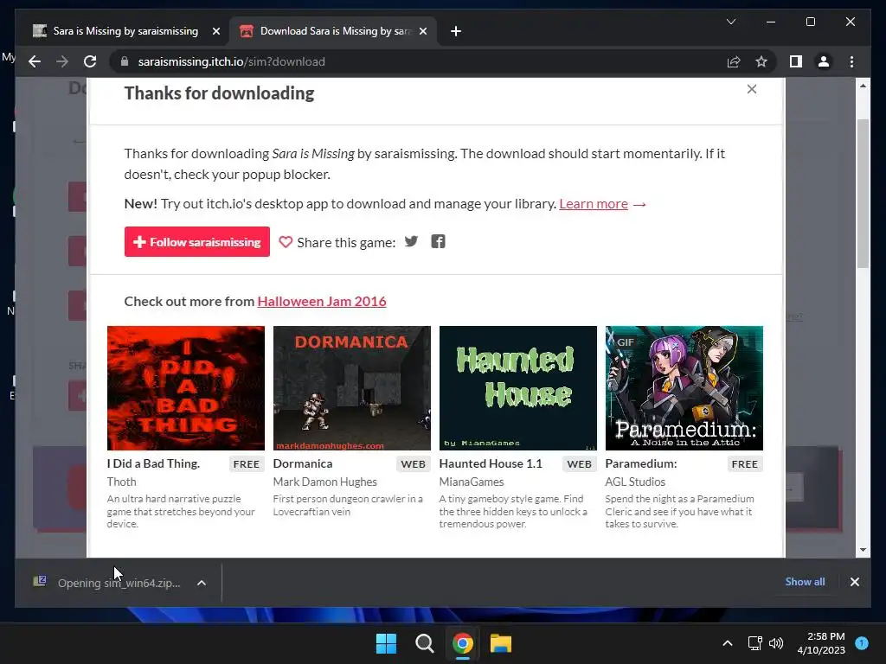The width and height of the screenshot is (886, 664).
Task: Open the network tray icon
Action: coord(754,643)
